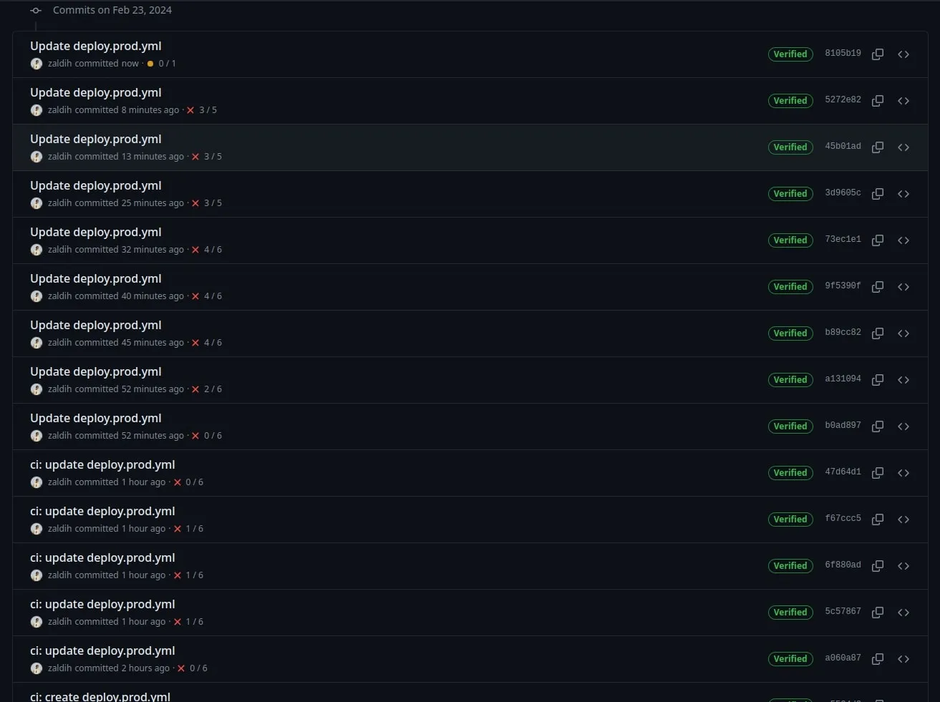Browse repository code at commit 5272e82
Screen dimensions: 940x702
click(903, 100)
